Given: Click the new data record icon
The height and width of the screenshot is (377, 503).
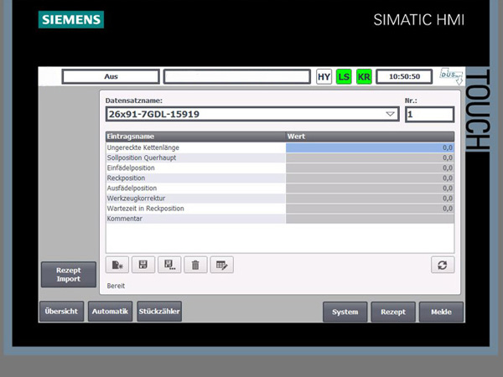Looking at the screenshot, I should click(x=117, y=265).
